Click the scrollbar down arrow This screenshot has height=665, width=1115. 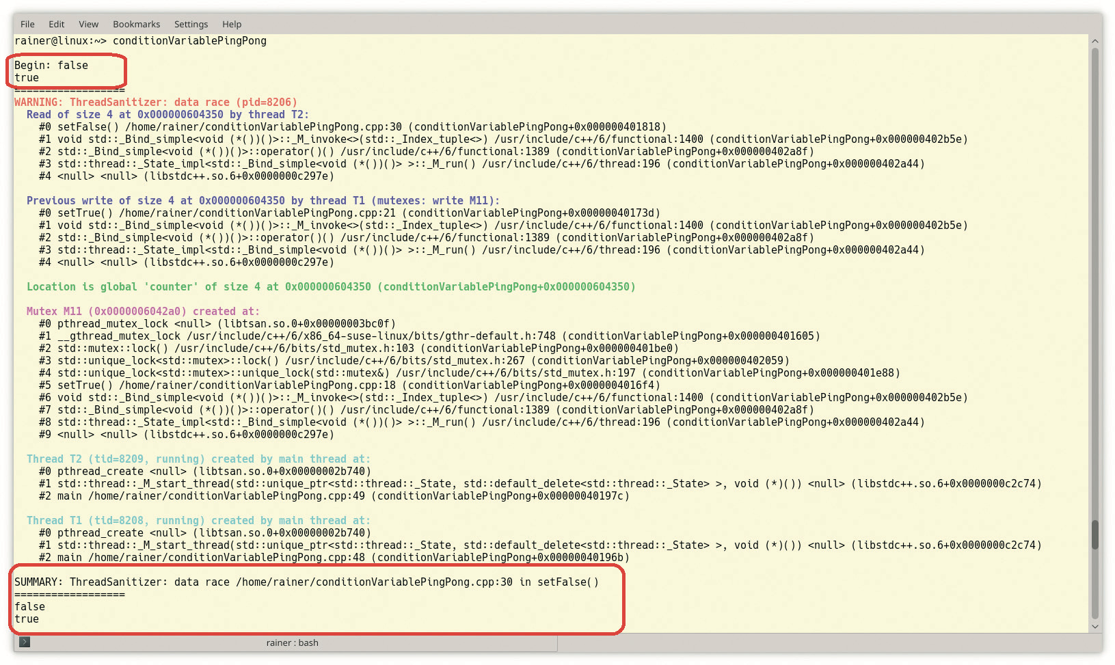coord(1095,627)
